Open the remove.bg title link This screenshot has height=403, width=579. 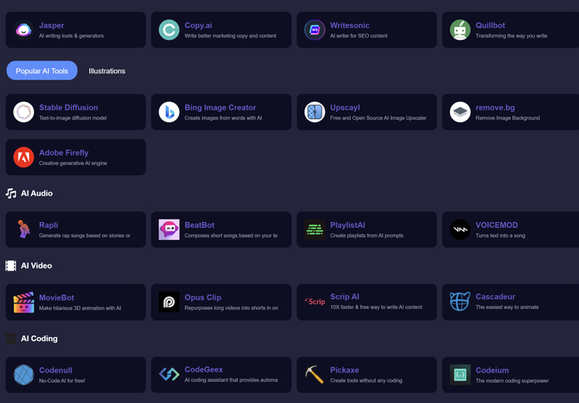coord(499,107)
